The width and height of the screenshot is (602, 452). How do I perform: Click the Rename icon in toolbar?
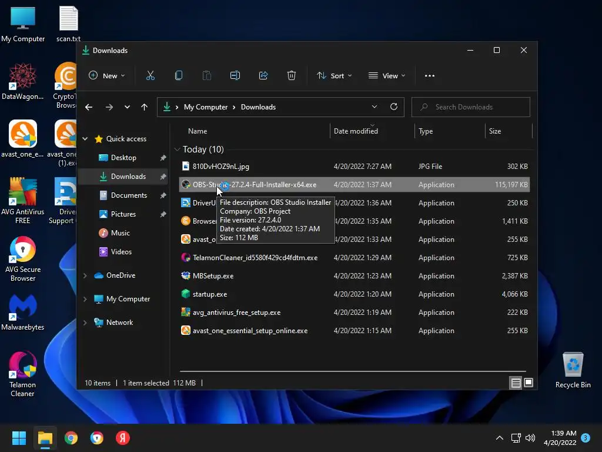(235, 76)
